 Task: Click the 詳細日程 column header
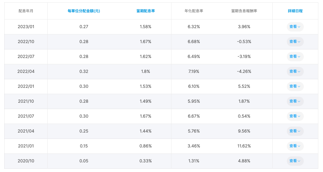pos(295,11)
